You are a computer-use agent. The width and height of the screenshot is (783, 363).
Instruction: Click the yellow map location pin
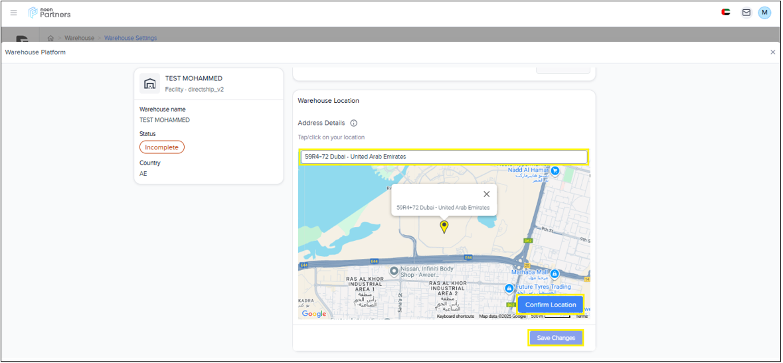click(x=444, y=227)
